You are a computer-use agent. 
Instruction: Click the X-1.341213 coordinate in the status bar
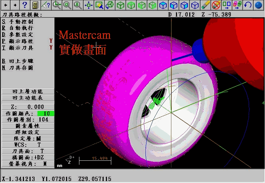tap(18, 179)
